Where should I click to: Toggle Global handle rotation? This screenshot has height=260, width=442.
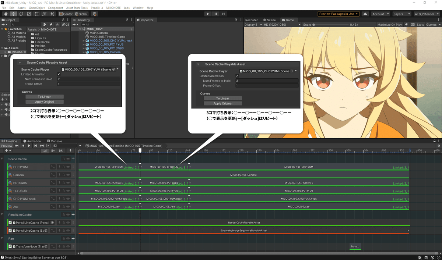pos(81,14)
